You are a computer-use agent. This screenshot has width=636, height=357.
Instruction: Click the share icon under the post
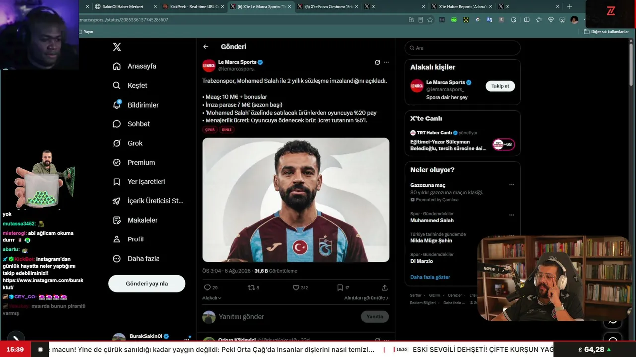(x=384, y=287)
